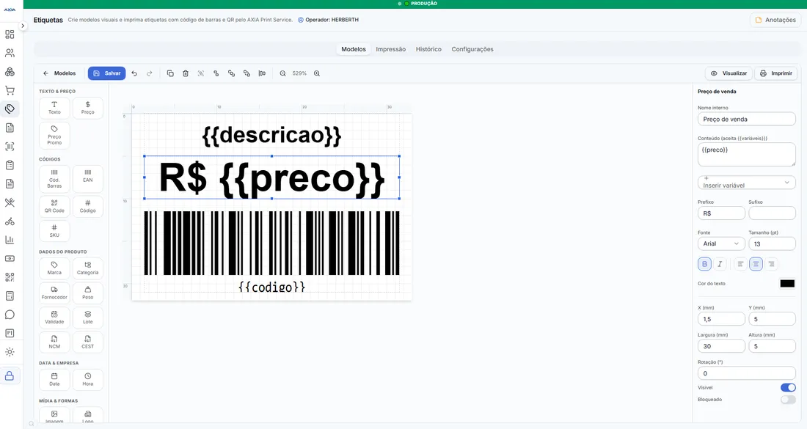Click the Tamanho (pt) field
This screenshot has width=807, height=429.
772,243
